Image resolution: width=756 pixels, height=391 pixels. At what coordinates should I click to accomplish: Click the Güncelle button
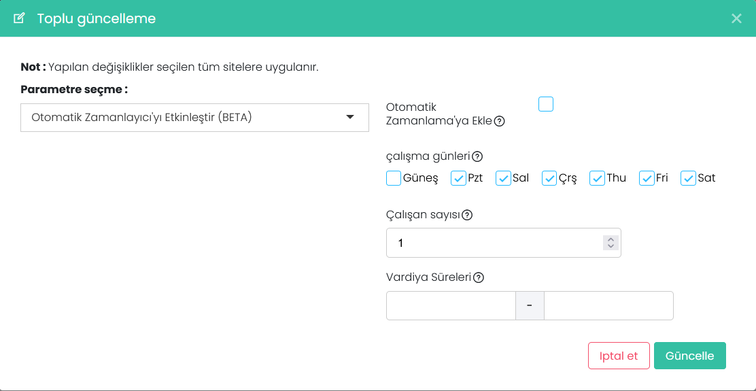(690, 356)
